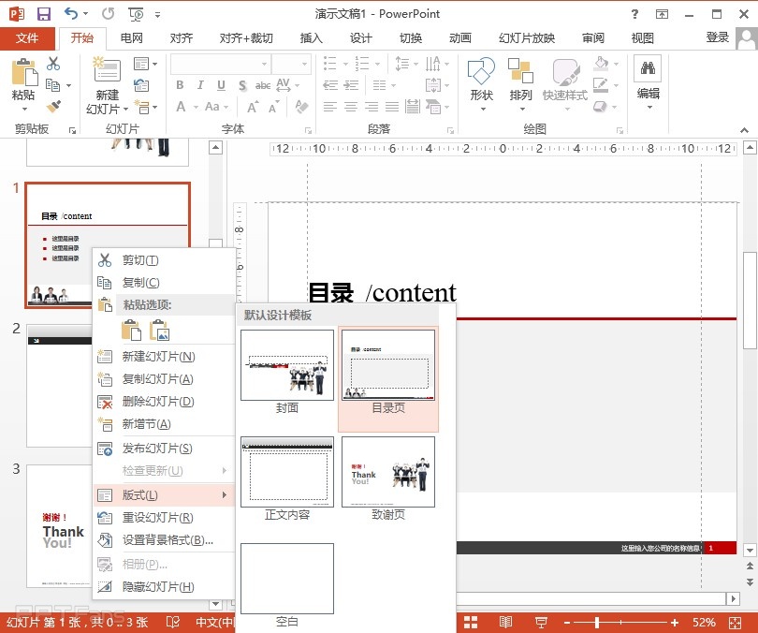Switch to slide sorter view in status bar

[x=471, y=623]
